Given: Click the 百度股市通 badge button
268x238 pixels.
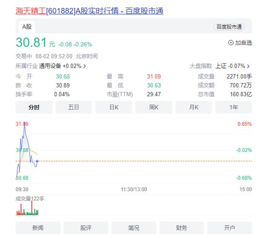Looking at the screenshot, I should [x=229, y=27].
